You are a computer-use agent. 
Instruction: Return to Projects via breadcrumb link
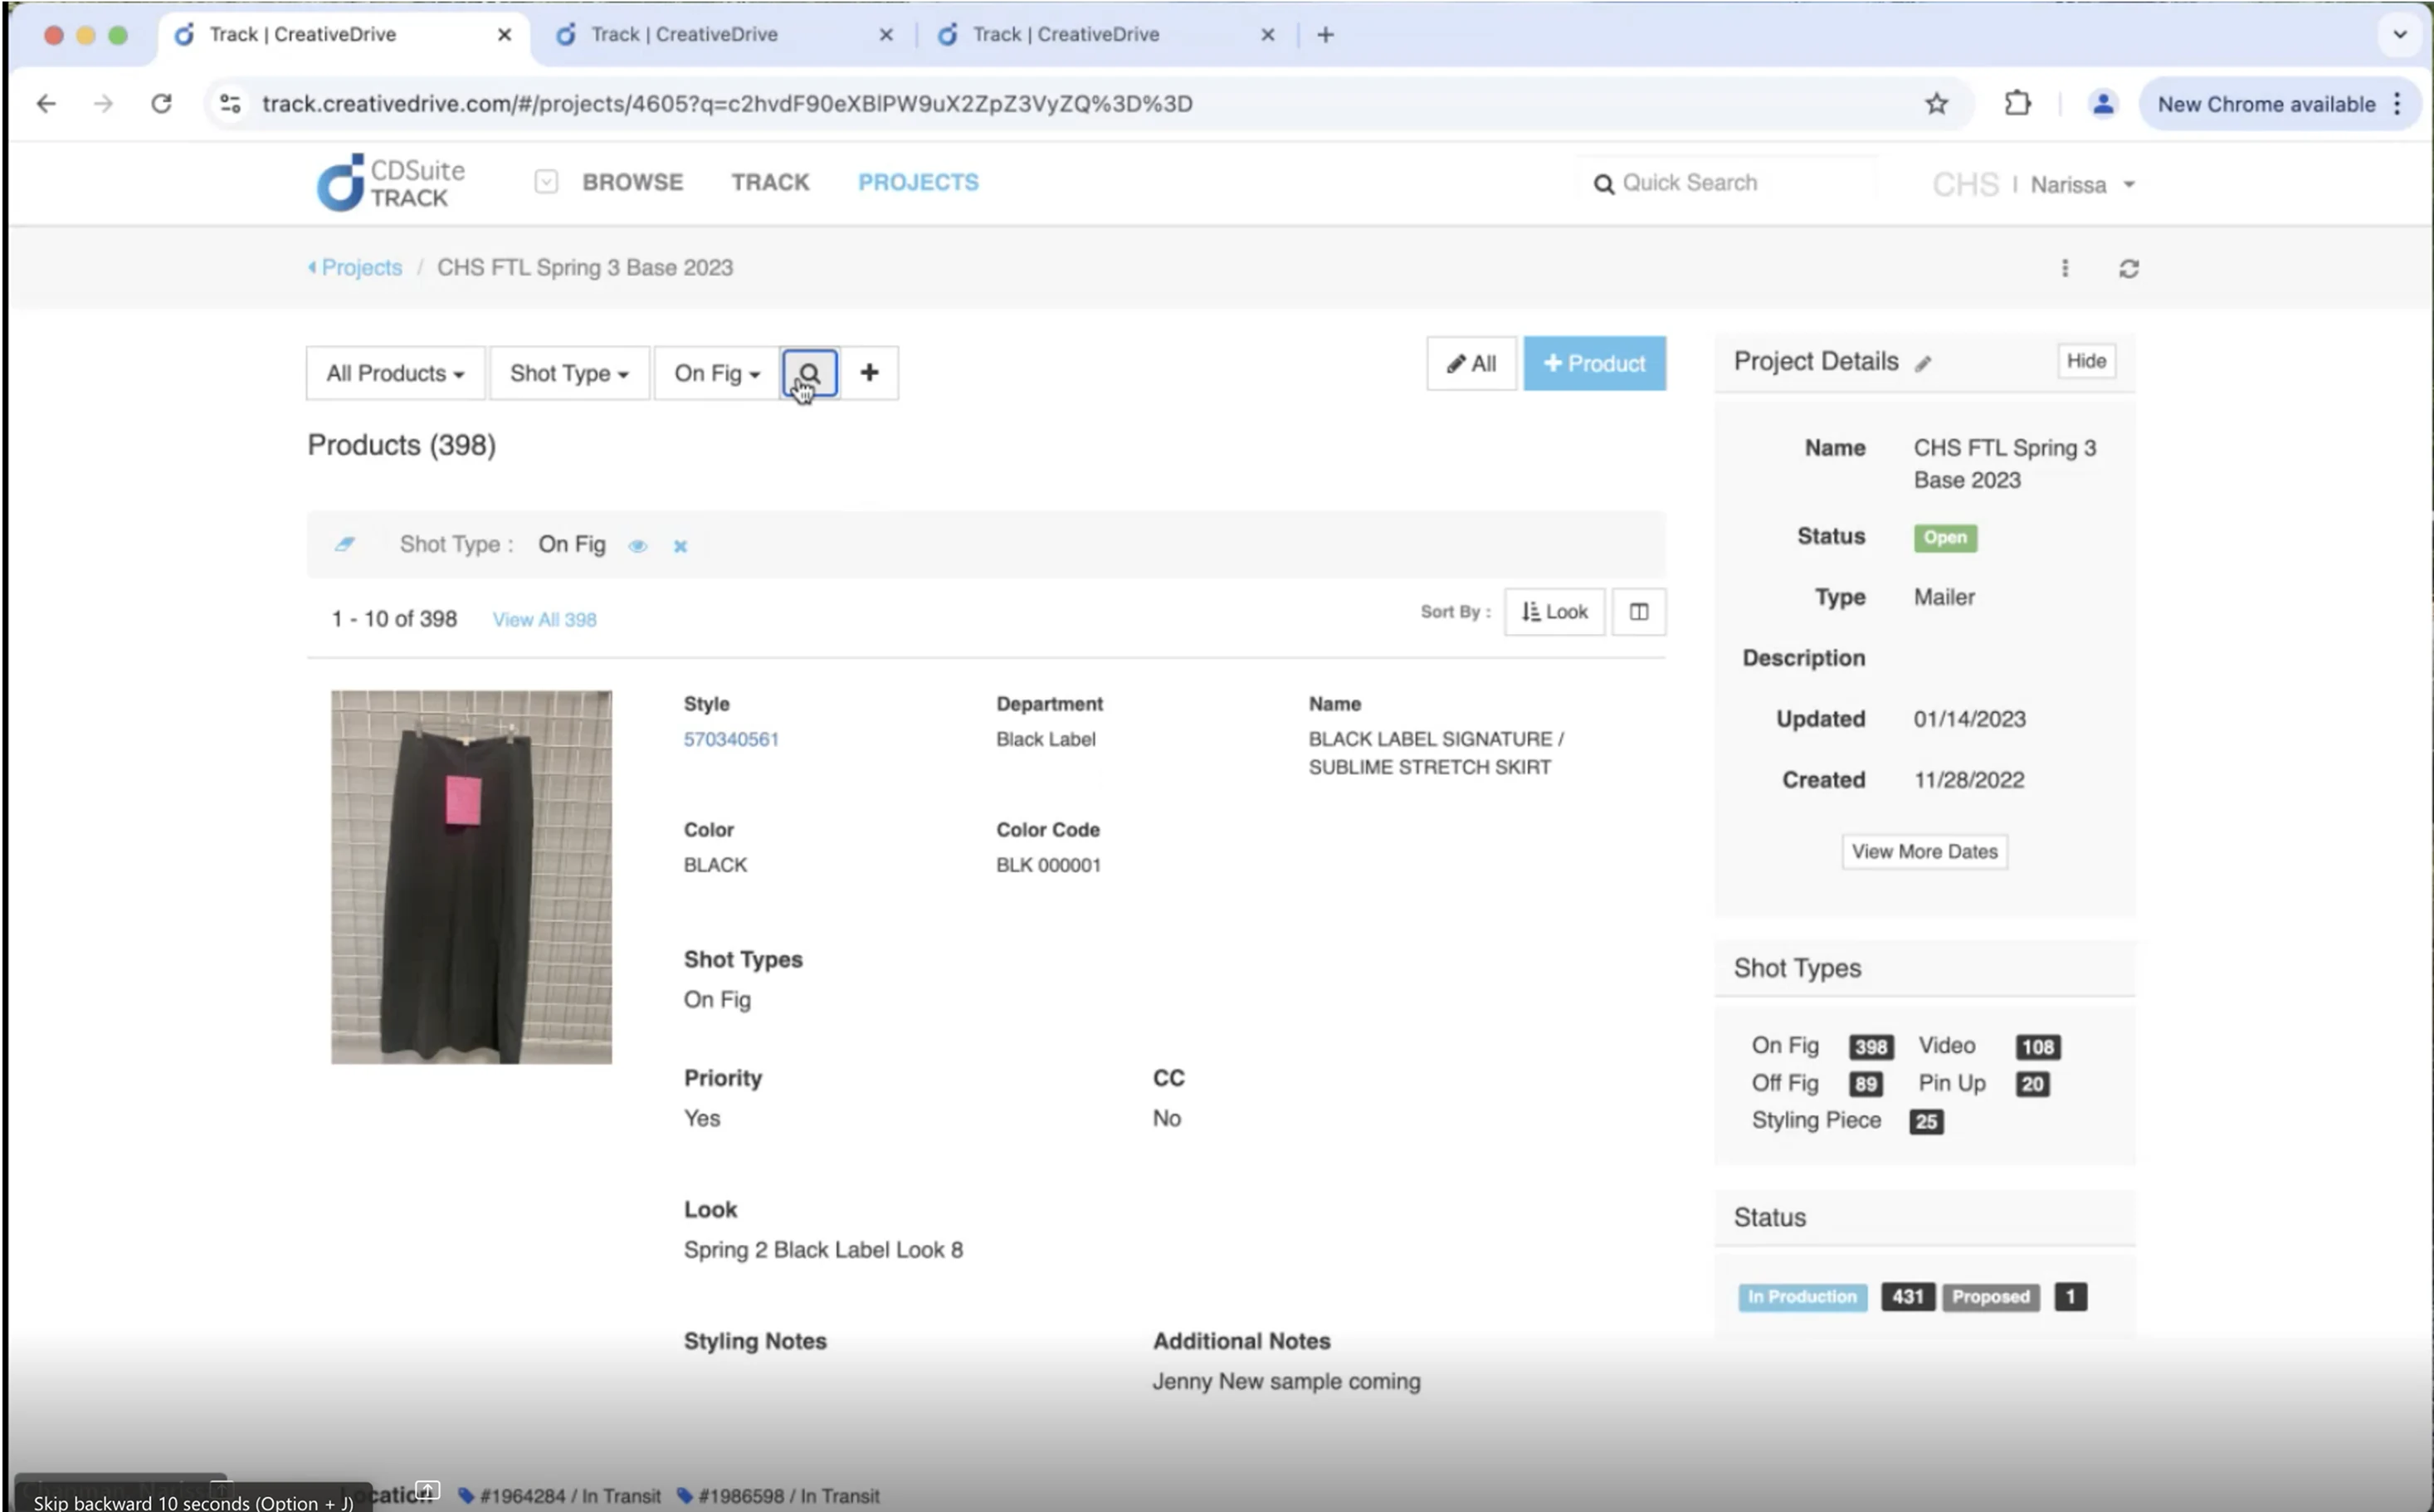pyautogui.click(x=355, y=268)
